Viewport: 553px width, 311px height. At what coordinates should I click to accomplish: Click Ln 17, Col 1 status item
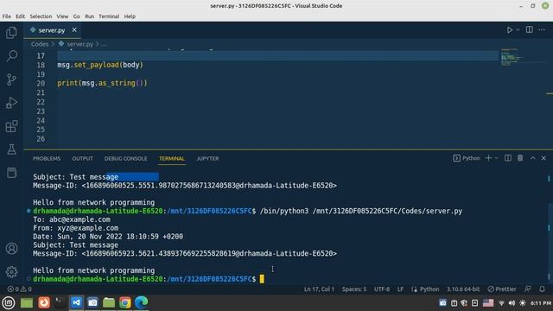tap(319, 289)
